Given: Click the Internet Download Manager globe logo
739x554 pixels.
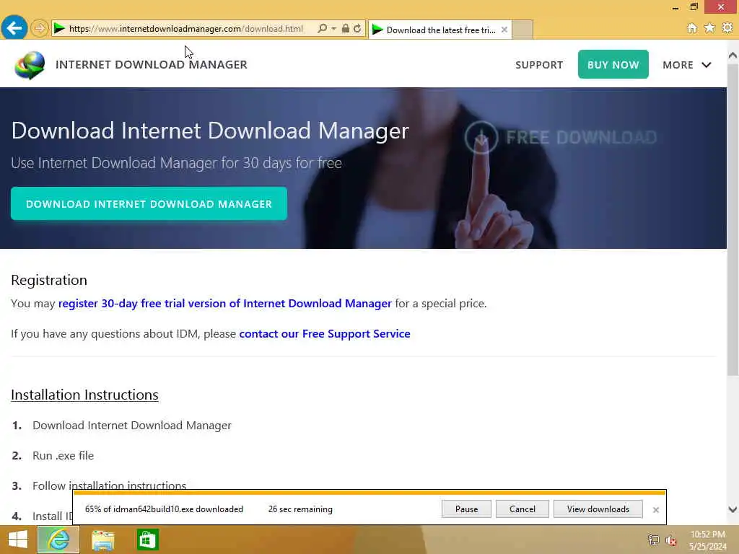Looking at the screenshot, I should point(30,65).
